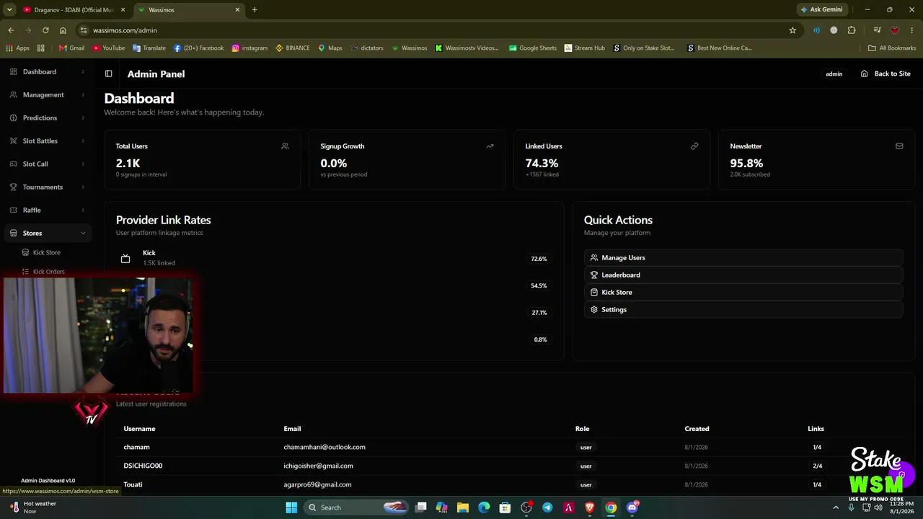The width and height of the screenshot is (923, 519).
Task: Click the DSICHIGO00 username row
Action: coord(143,466)
